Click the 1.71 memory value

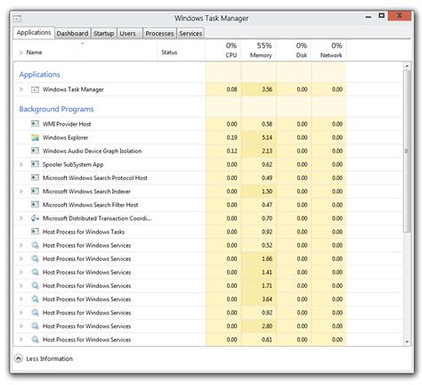point(267,285)
